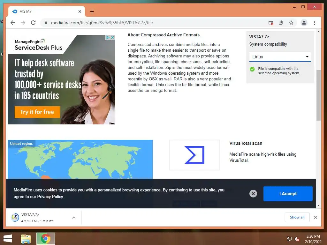327x245 pixels.
Task: Dismiss the cookie notice with round X
Action: pos(253,194)
